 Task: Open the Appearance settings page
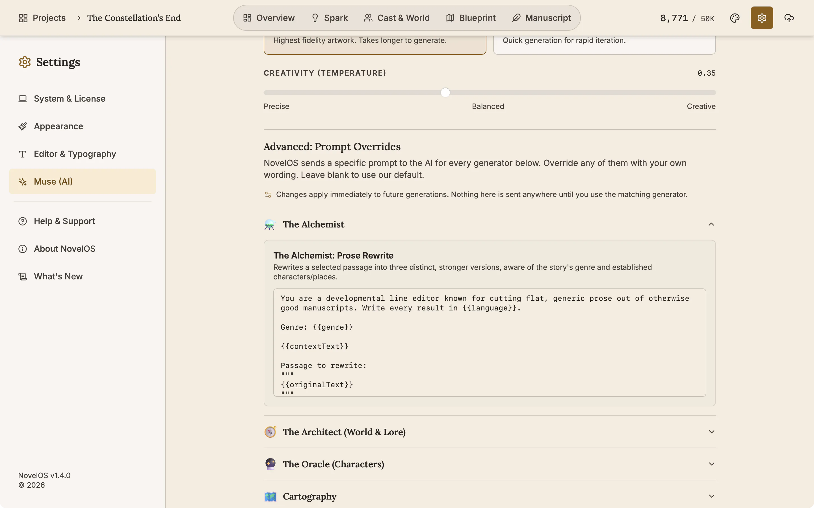click(x=83, y=126)
